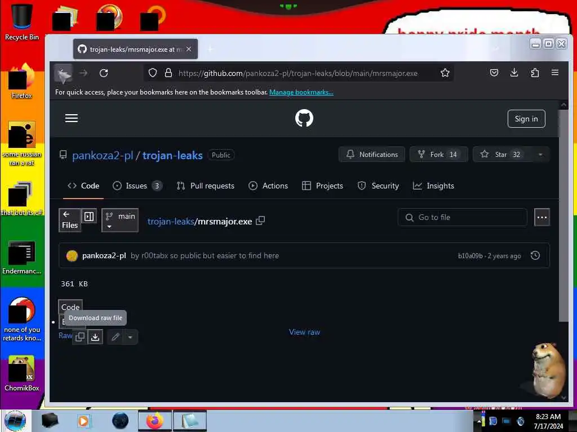Image resolution: width=577 pixels, height=432 pixels.
Task: Click the pencil edit file icon
Action: point(115,337)
